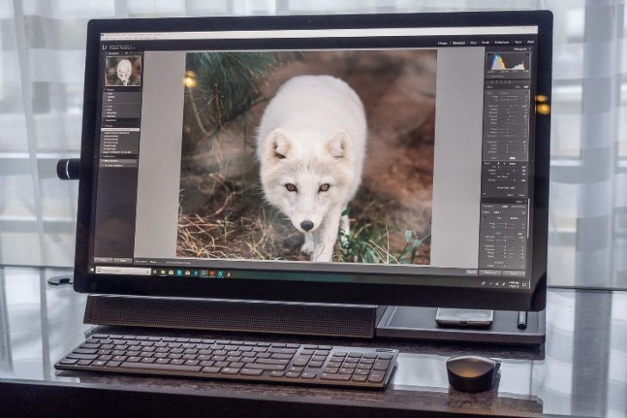This screenshot has width=627, height=418.
Task: Click the Reset button
Action: (514, 274)
